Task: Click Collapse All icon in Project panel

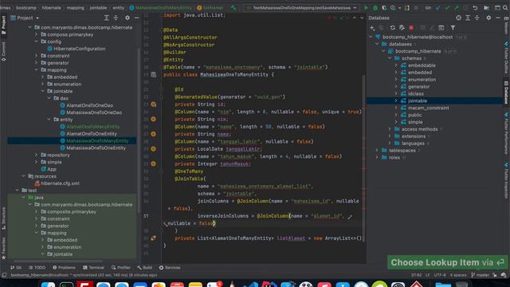Action: (116, 18)
